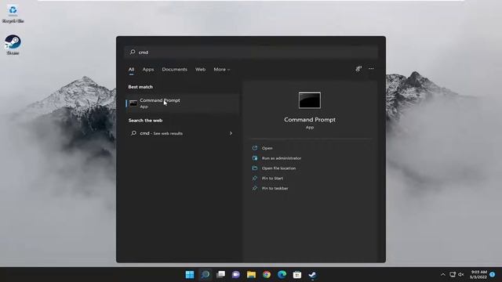Image resolution: width=502 pixels, height=282 pixels.
Task: Open the three-dot options menu
Action: click(371, 69)
